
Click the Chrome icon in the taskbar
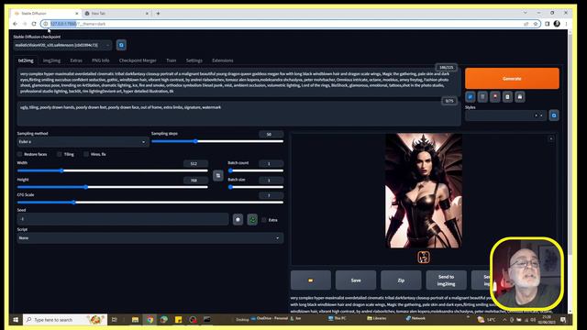point(150,320)
